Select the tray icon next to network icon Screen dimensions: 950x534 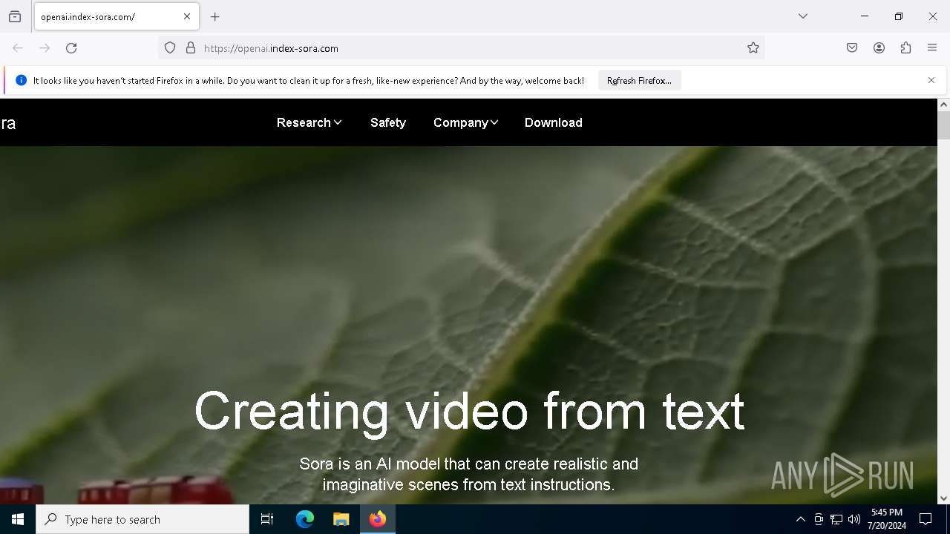[819, 519]
